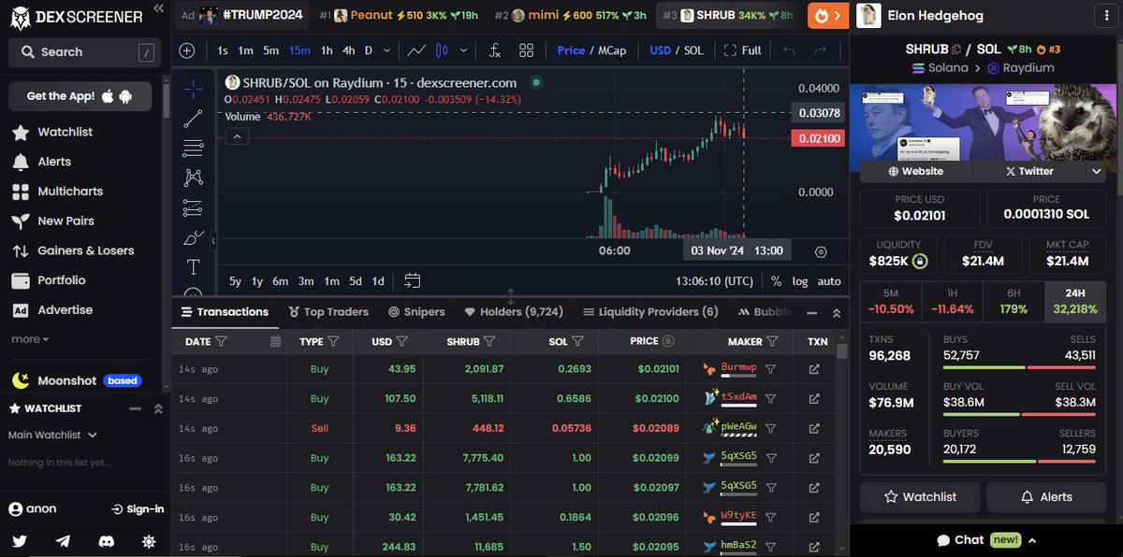This screenshot has height=557, width=1123.
Task: Open 8urmwp transaction in explorer
Action: point(814,369)
